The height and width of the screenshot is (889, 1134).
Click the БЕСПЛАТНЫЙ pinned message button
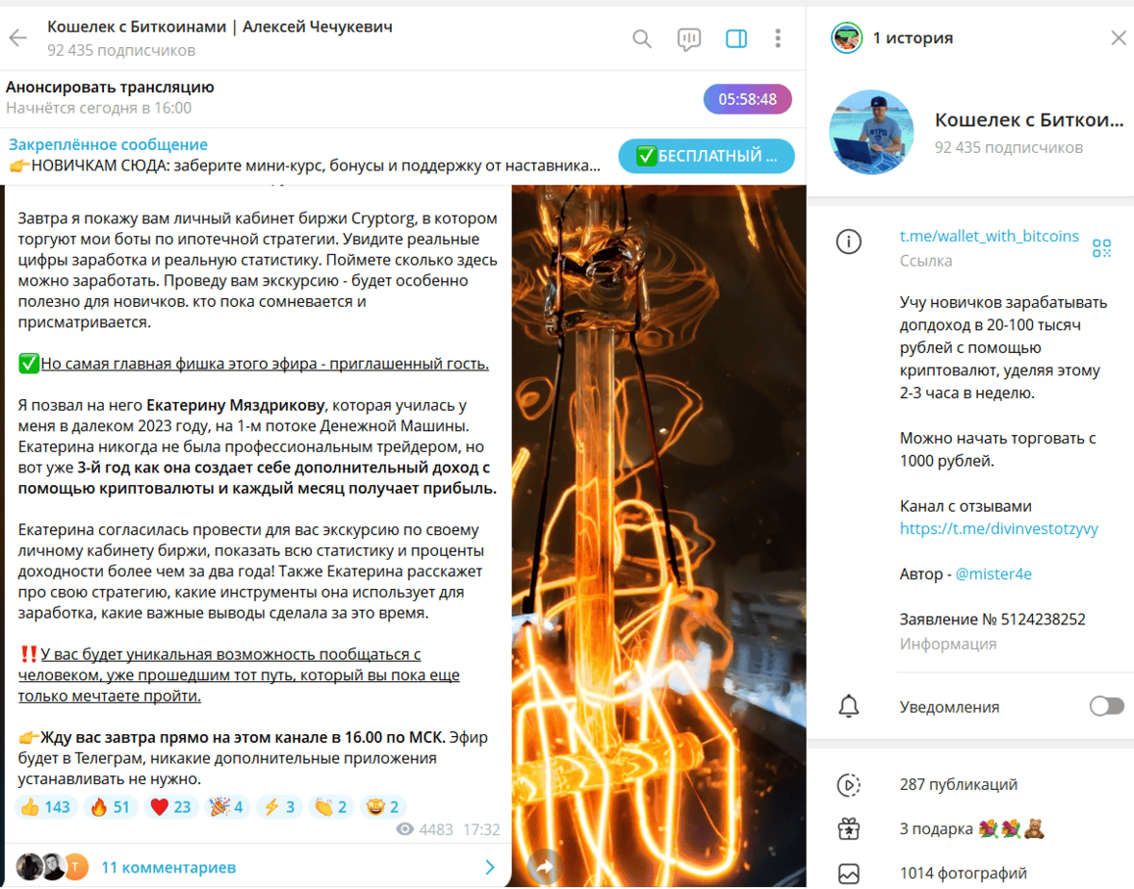coord(707,156)
